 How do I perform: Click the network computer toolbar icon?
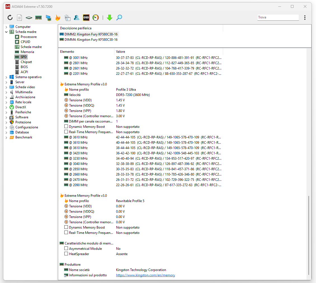48,18
